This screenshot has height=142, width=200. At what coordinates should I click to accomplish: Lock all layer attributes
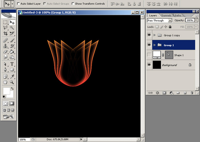point(170,27)
